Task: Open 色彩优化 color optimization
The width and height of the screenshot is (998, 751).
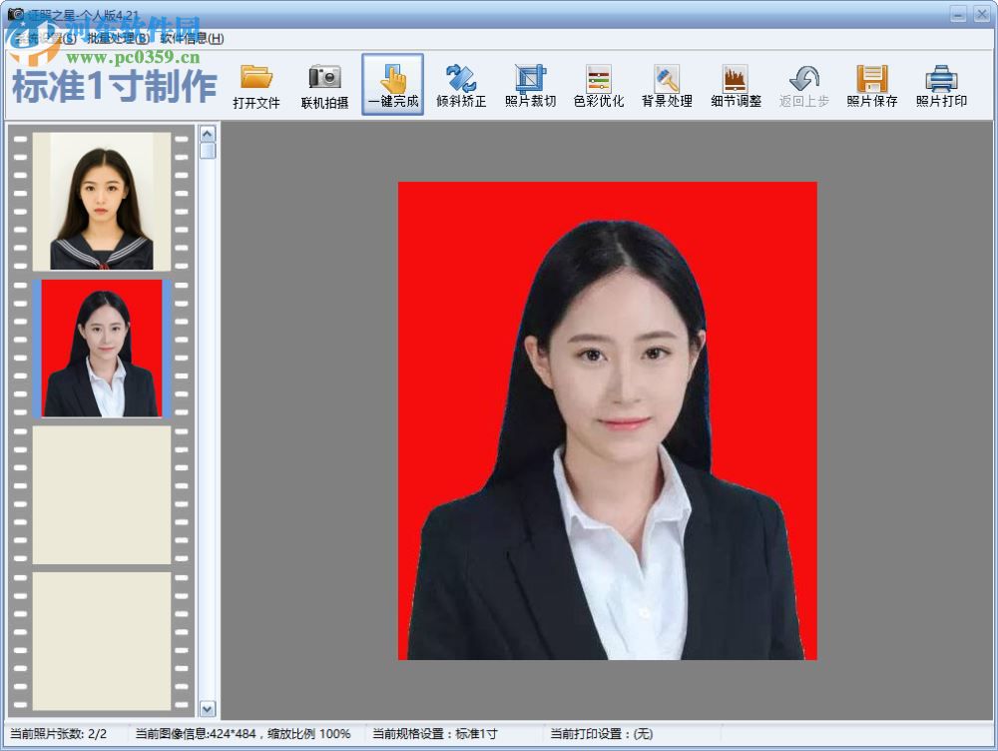Action: tap(598, 85)
